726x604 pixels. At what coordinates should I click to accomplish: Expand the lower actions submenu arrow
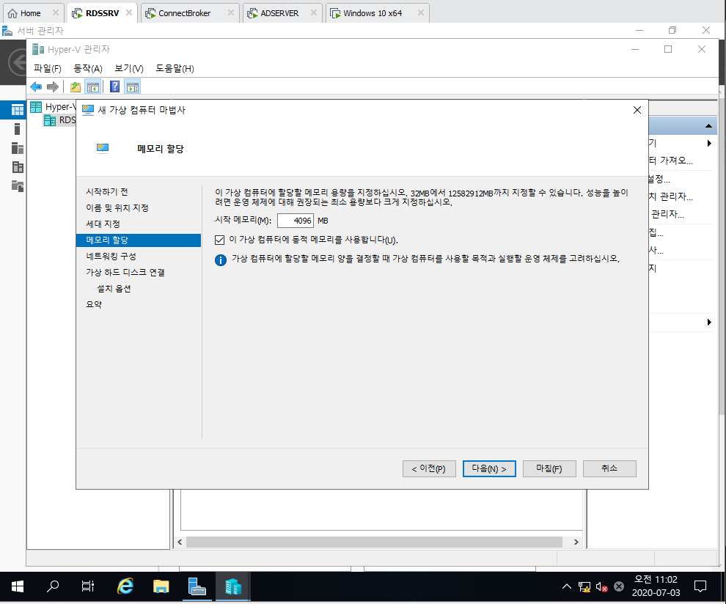[x=709, y=322]
